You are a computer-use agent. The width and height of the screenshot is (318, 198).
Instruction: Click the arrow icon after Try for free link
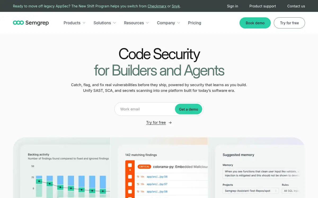[170, 123]
